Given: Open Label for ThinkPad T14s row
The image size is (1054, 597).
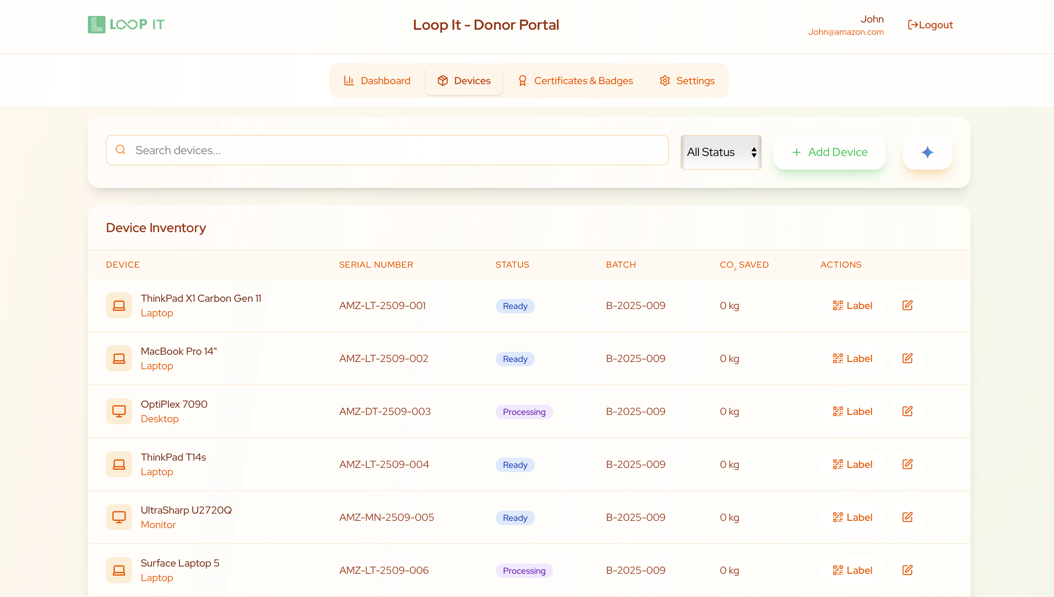Looking at the screenshot, I should click(852, 464).
